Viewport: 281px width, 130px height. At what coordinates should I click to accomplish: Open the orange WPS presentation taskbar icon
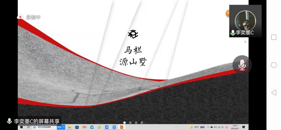[122, 127]
